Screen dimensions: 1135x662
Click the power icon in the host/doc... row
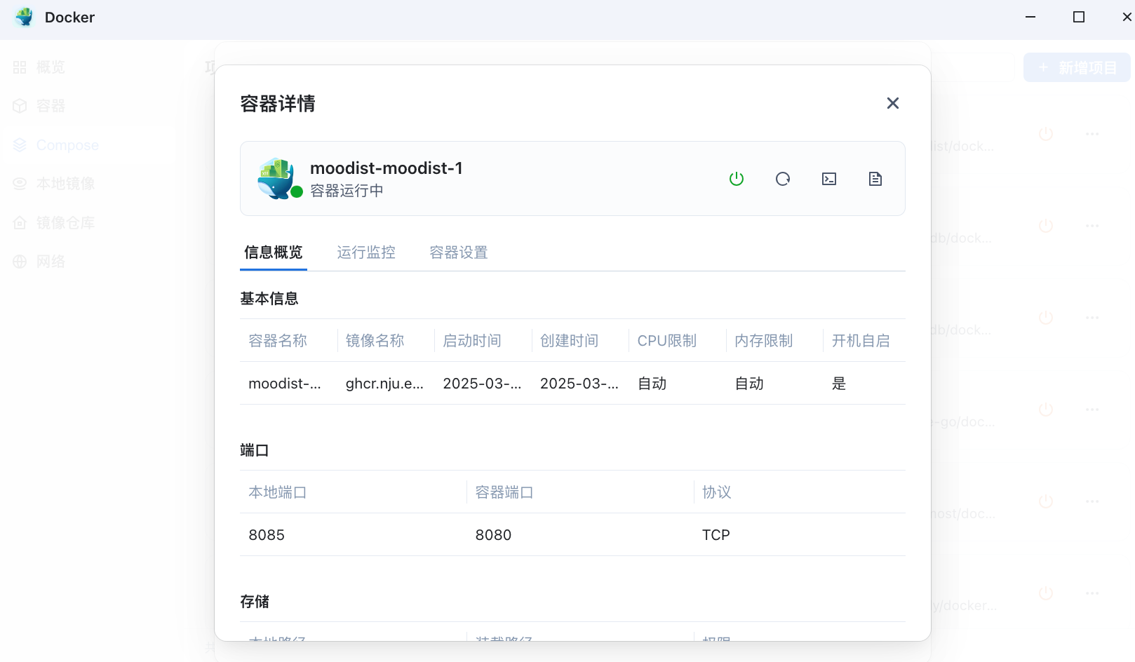tap(1046, 501)
